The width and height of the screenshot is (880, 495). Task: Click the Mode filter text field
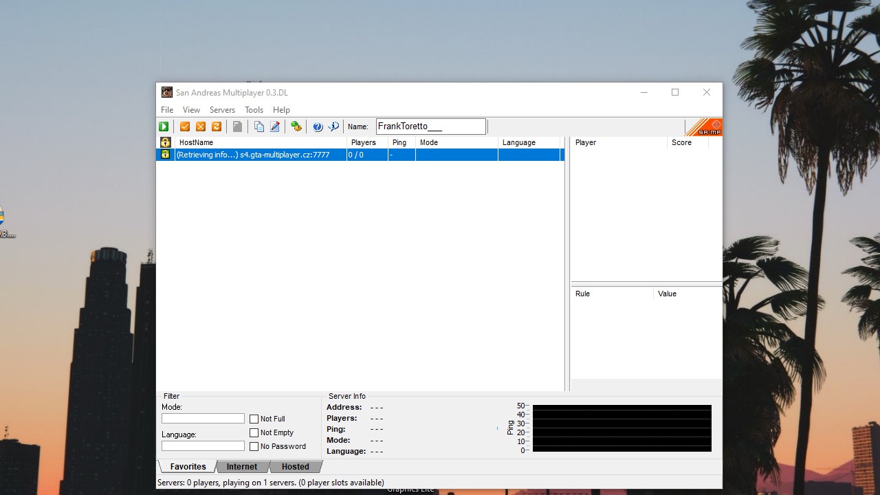[x=203, y=419]
